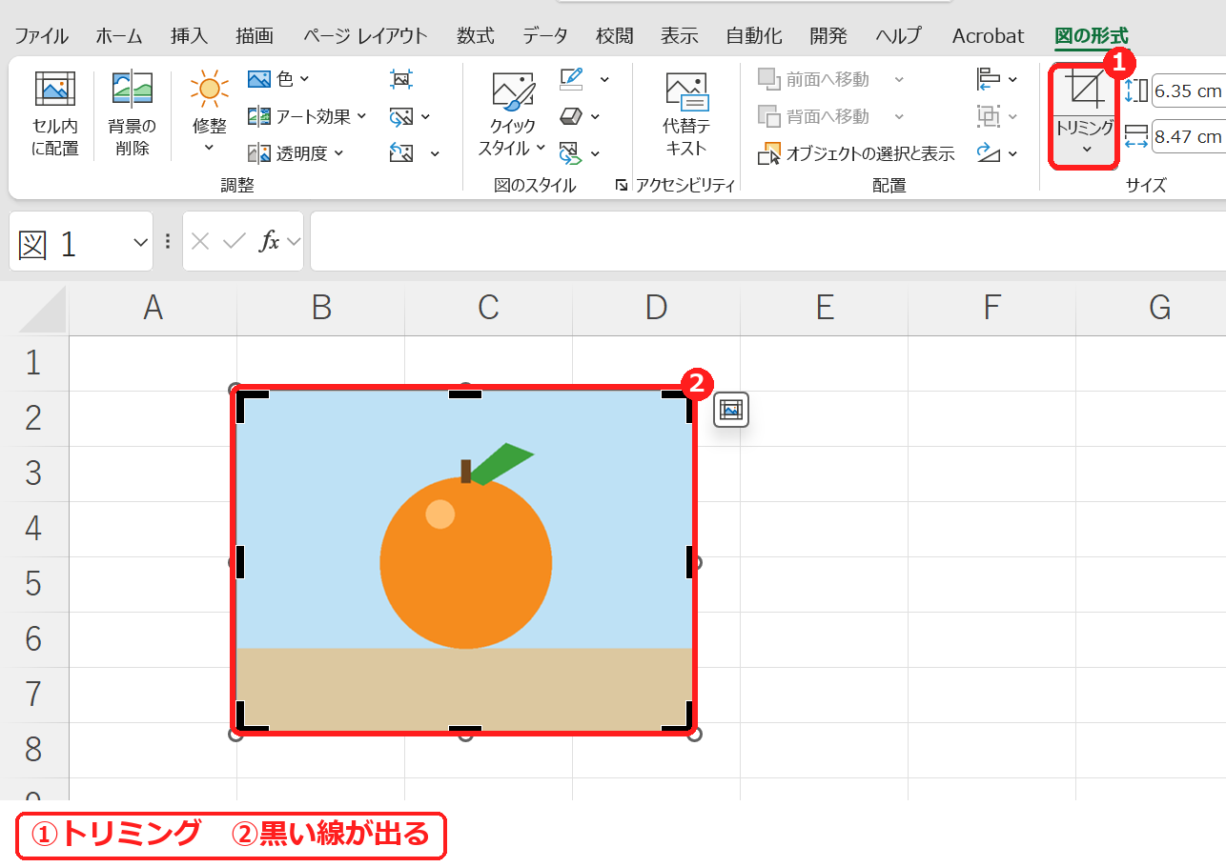Click the Rotate objects icon
The width and height of the screenshot is (1226, 867).
coord(989,152)
